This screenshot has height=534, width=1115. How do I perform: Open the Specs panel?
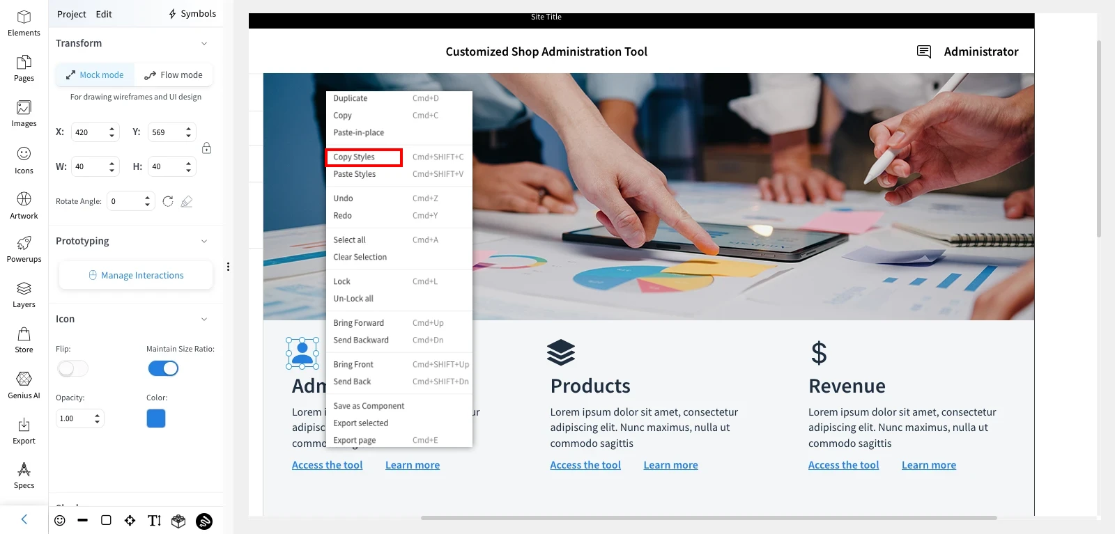click(x=24, y=476)
